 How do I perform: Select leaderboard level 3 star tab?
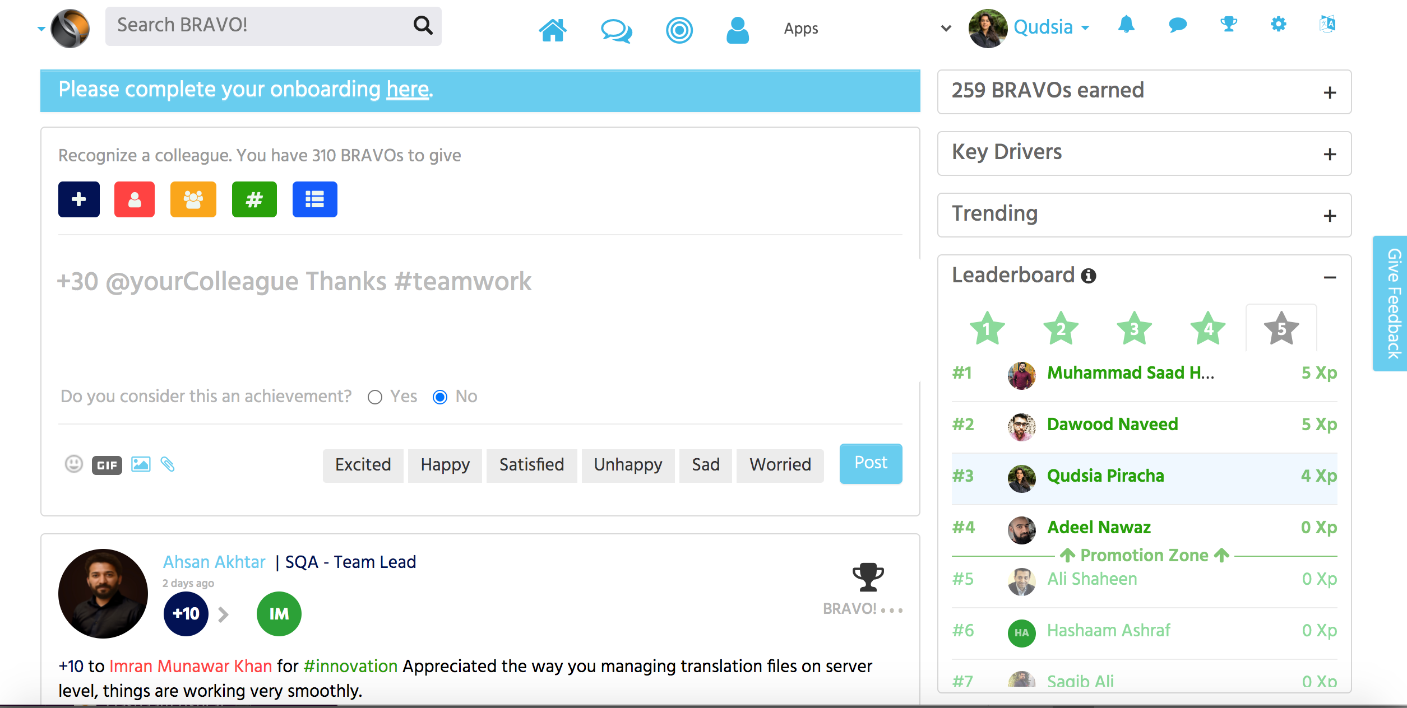pyautogui.click(x=1134, y=328)
